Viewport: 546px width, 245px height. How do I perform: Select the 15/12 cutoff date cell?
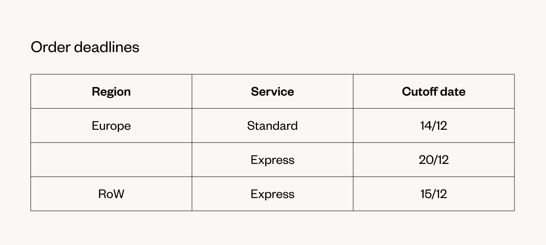tap(434, 194)
